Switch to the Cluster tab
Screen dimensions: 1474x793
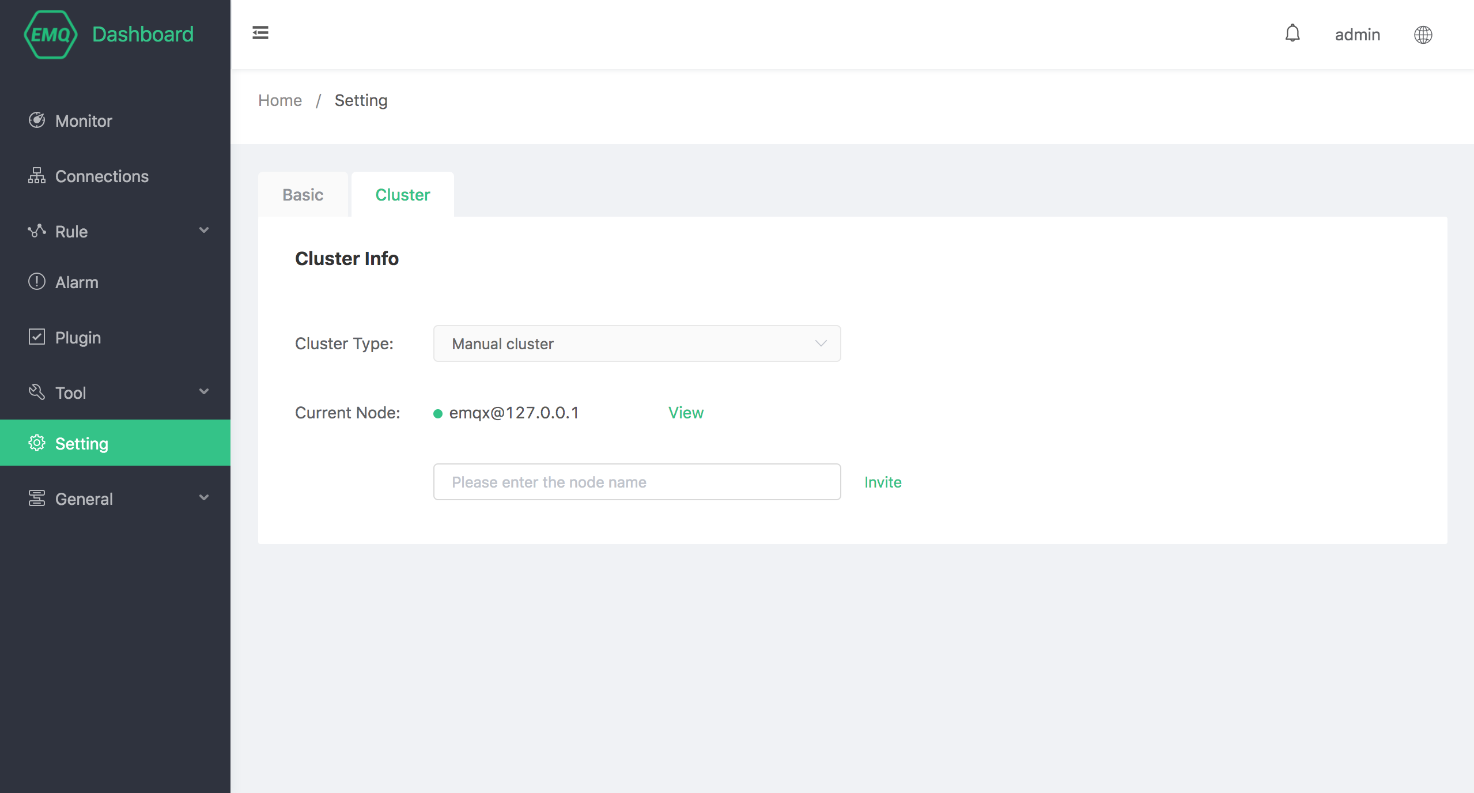point(402,194)
